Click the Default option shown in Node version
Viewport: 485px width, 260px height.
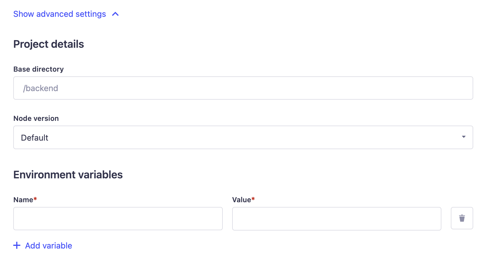tap(34, 137)
